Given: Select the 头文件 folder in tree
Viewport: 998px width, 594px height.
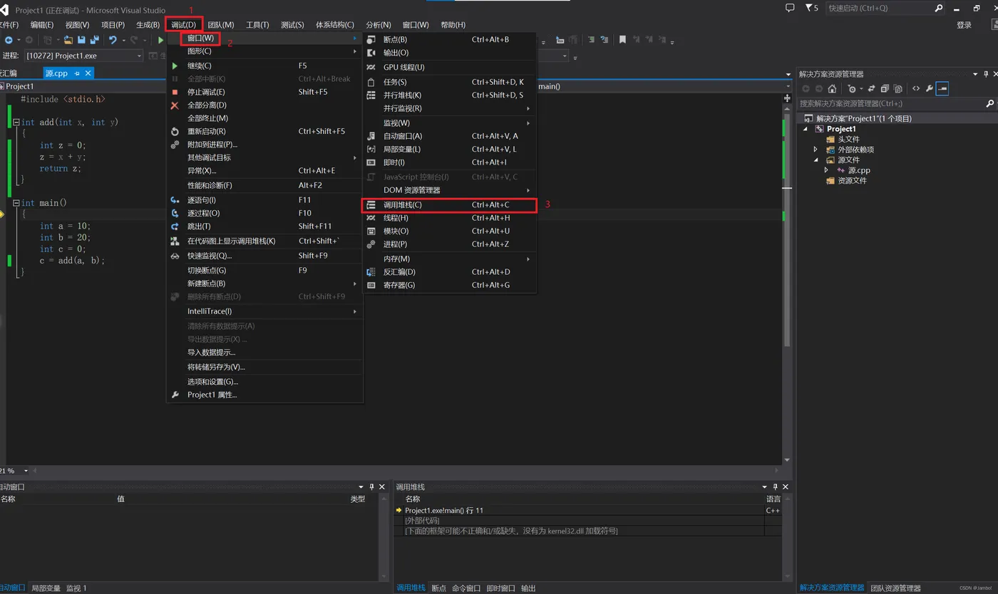Looking at the screenshot, I should (848, 140).
